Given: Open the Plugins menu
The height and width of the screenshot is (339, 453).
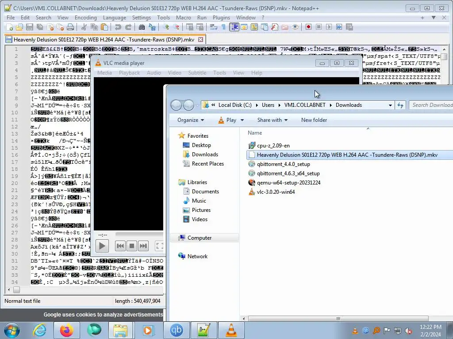Looking at the screenshot, I should [x=221, y=18].
